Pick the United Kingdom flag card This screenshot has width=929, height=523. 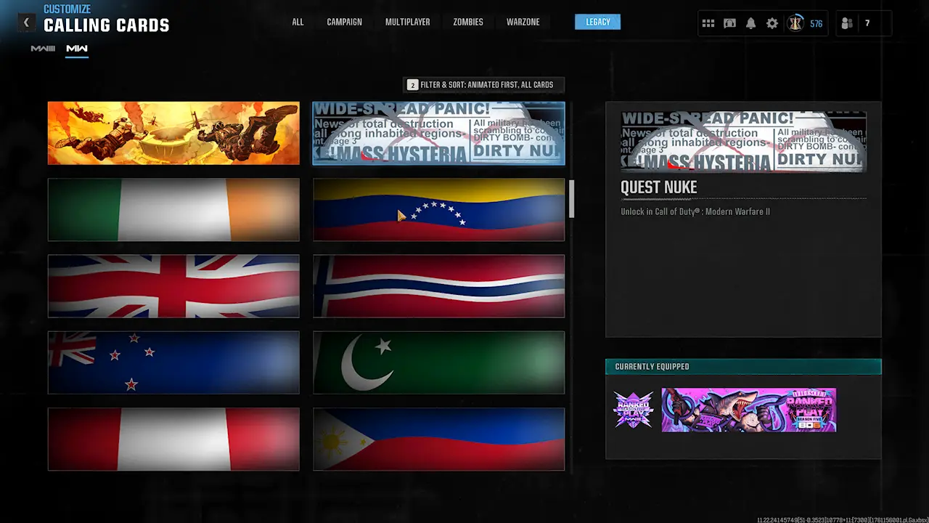pos(173,286)
